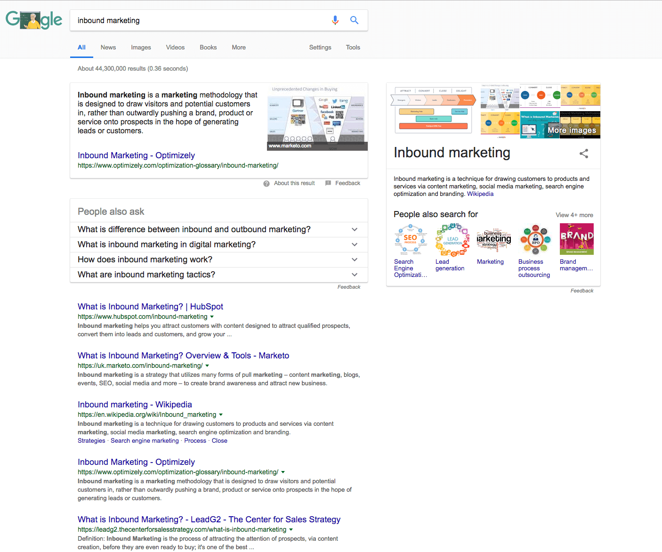Image resolution: width=662 pixels, height=552 pixels.
Task: Open the Brand management thumbnail
Action: pyautogui.click(x=577, y=239)
